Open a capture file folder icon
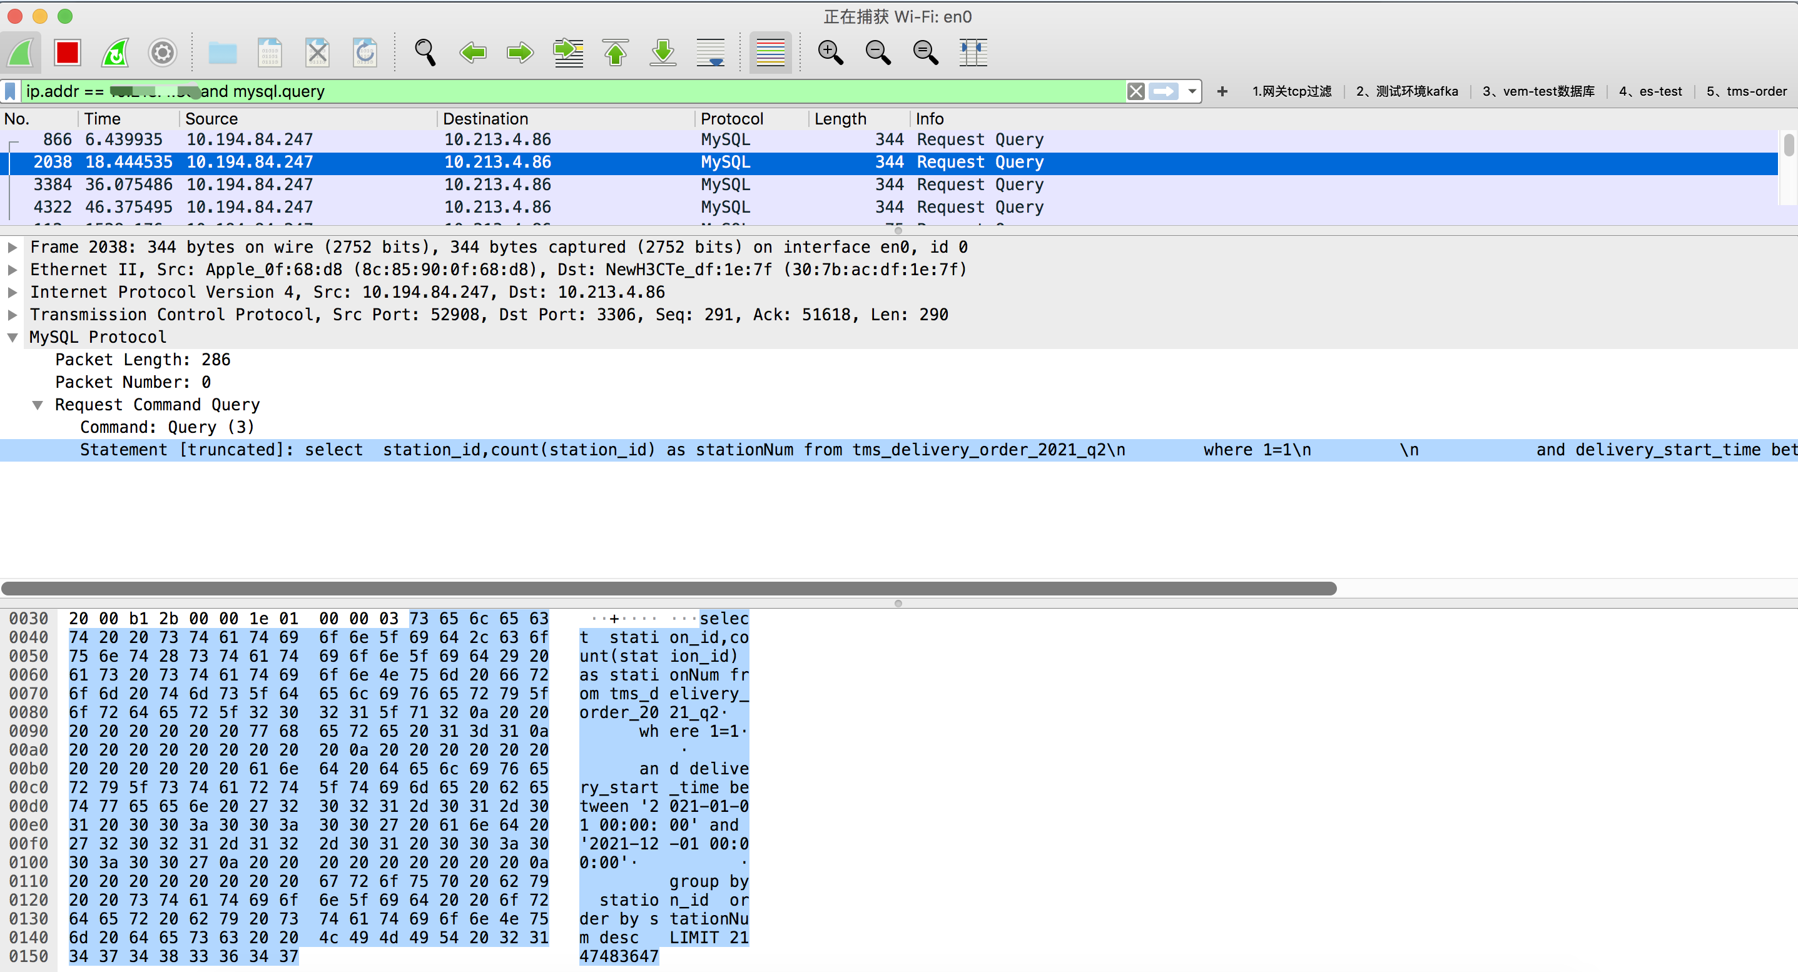The width and height of the screenshot is (1798, 972). click(x=223, y=53)
